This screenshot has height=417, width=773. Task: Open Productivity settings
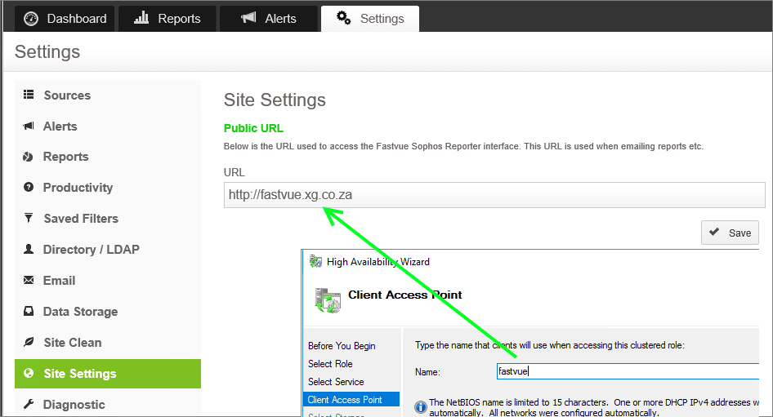(x=108, y=188)
